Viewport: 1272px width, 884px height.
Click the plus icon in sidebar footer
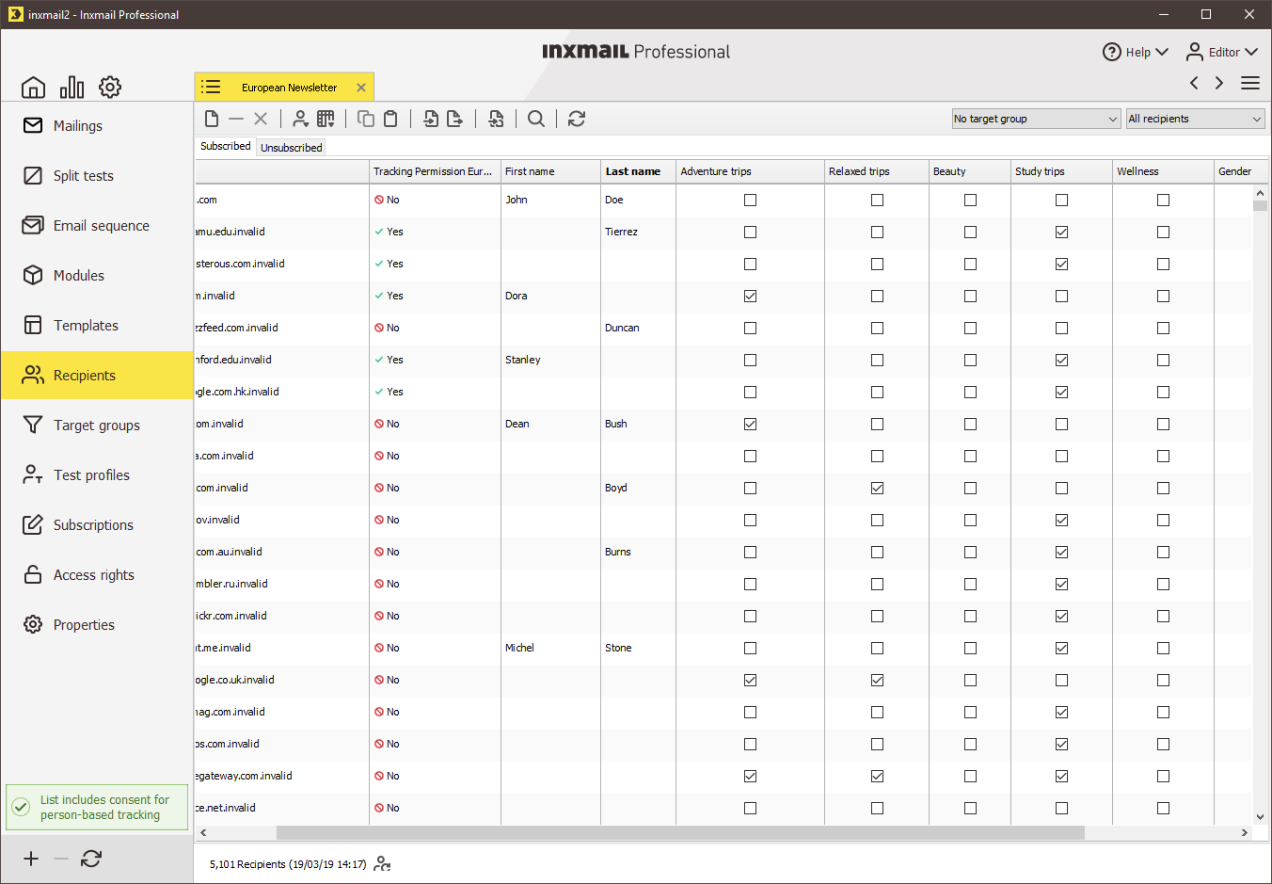point(31,859)
